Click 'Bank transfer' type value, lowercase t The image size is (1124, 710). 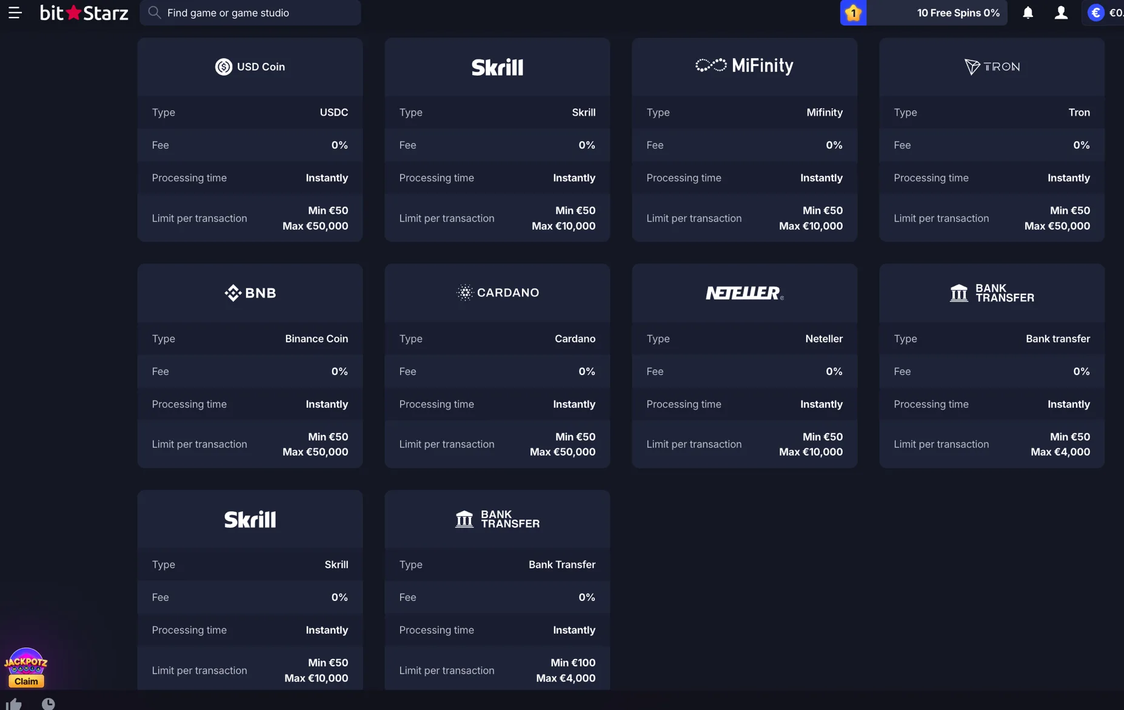(1058, 339)
